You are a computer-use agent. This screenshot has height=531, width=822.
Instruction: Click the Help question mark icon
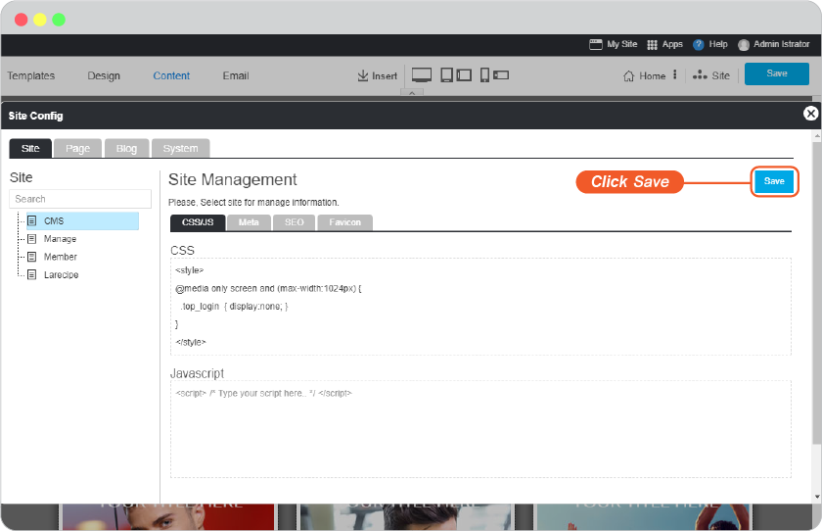coord(699,45)
